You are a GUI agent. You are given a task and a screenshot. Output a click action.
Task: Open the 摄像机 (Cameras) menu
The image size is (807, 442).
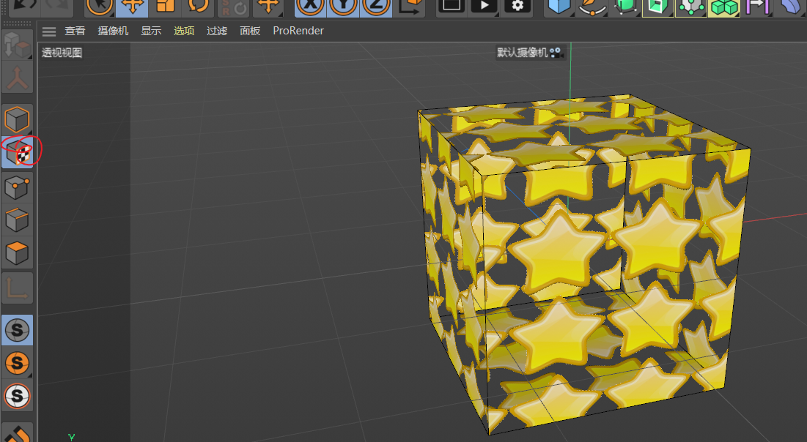click(x=113, y=31)
